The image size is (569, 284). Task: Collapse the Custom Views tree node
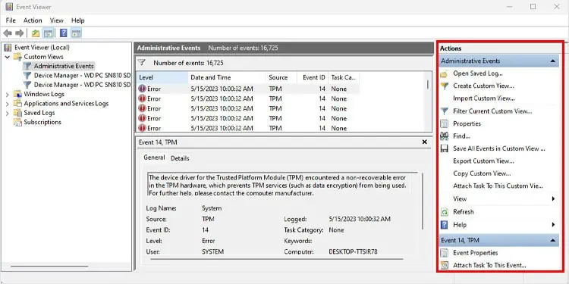click(8, 57)
